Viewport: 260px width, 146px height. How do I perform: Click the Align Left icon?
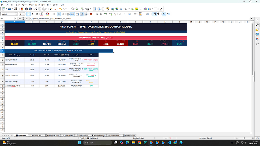click(x=54, y=14)
